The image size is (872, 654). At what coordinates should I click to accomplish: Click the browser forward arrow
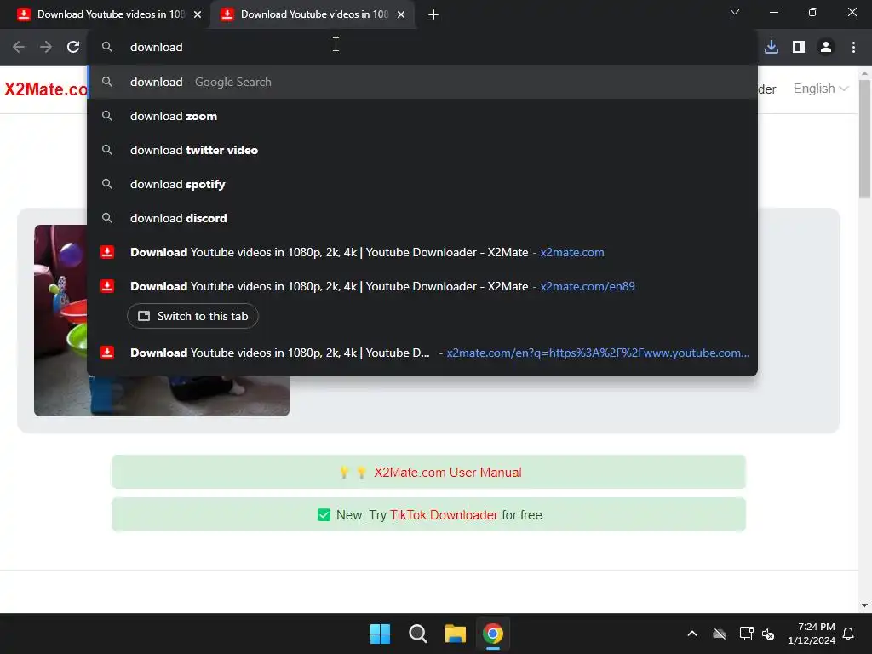(x=46, y=48)
